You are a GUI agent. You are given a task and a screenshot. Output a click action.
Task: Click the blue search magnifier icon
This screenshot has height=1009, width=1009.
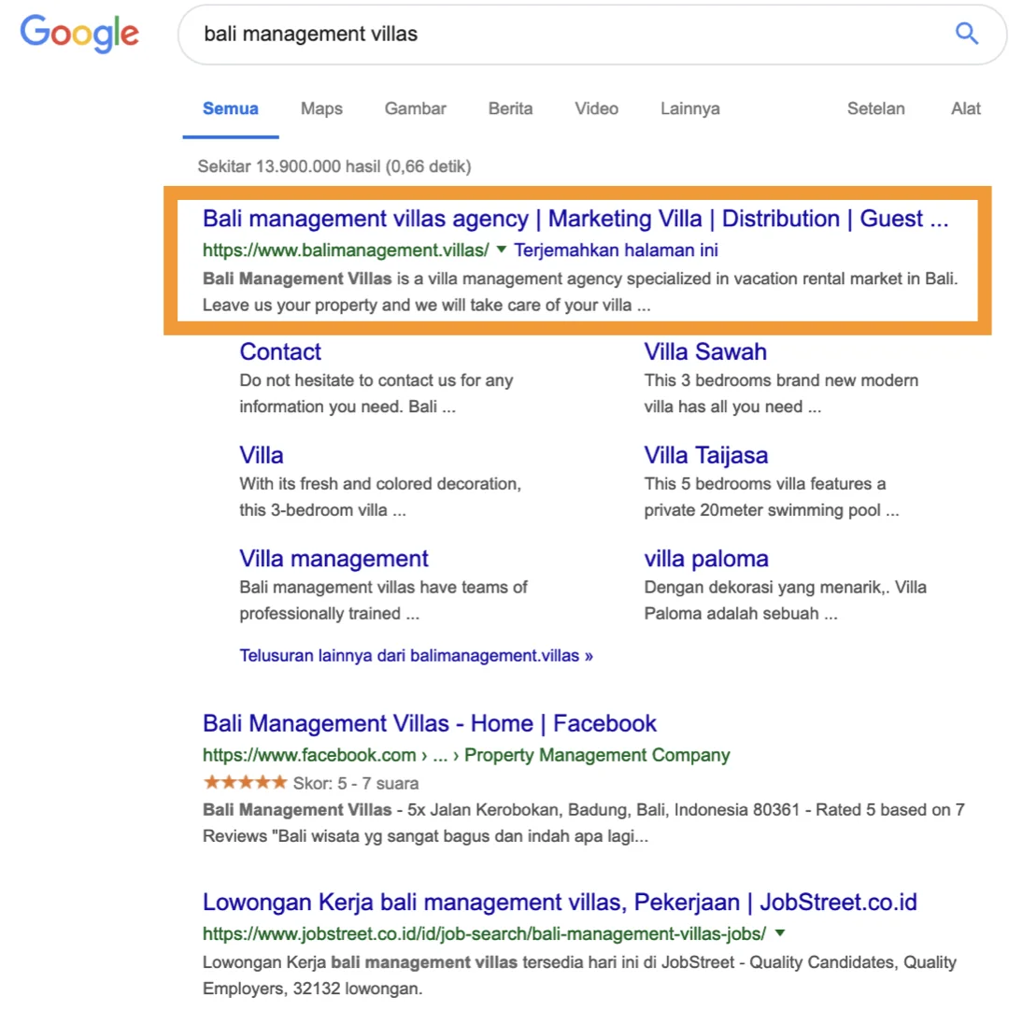pos(966,34)
